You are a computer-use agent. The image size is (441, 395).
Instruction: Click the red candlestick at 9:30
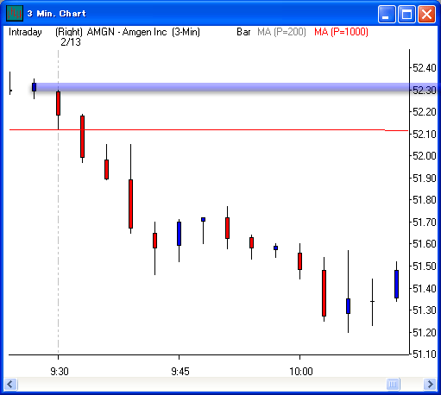click(x=59, y=103)
